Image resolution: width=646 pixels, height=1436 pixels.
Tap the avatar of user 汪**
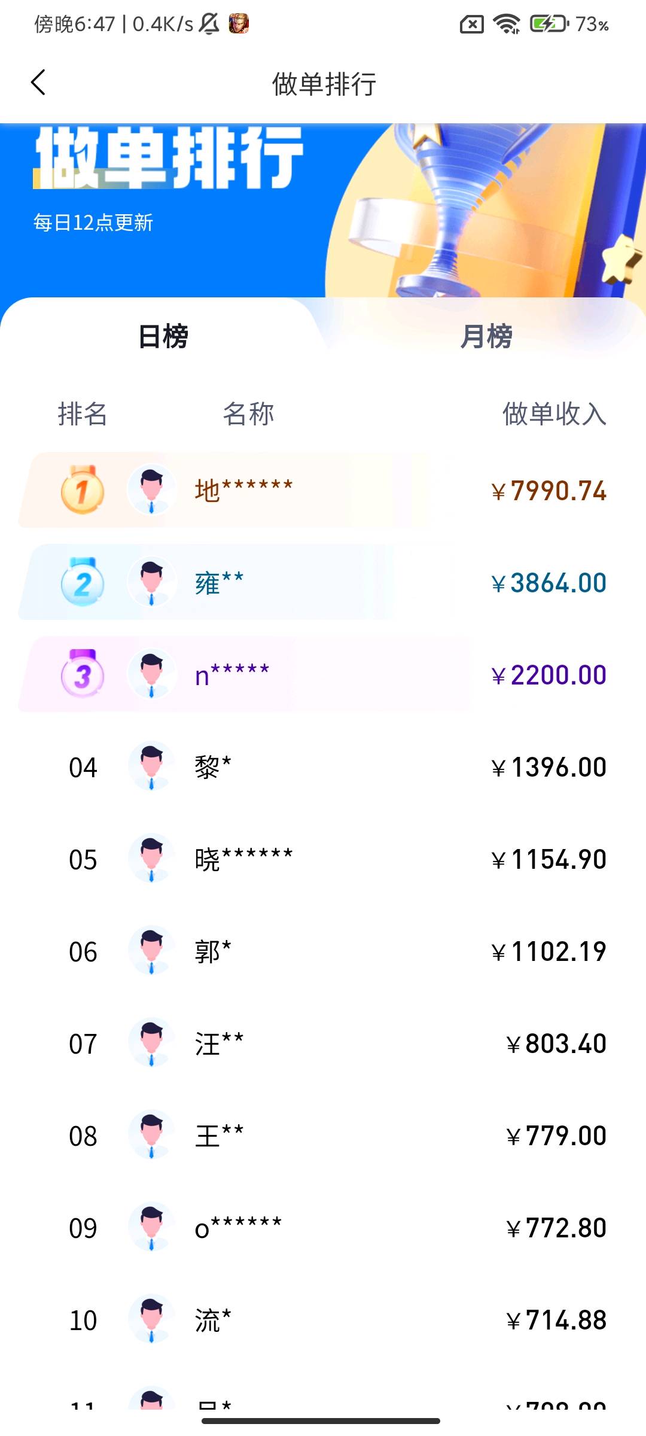tap(151, 1043)
